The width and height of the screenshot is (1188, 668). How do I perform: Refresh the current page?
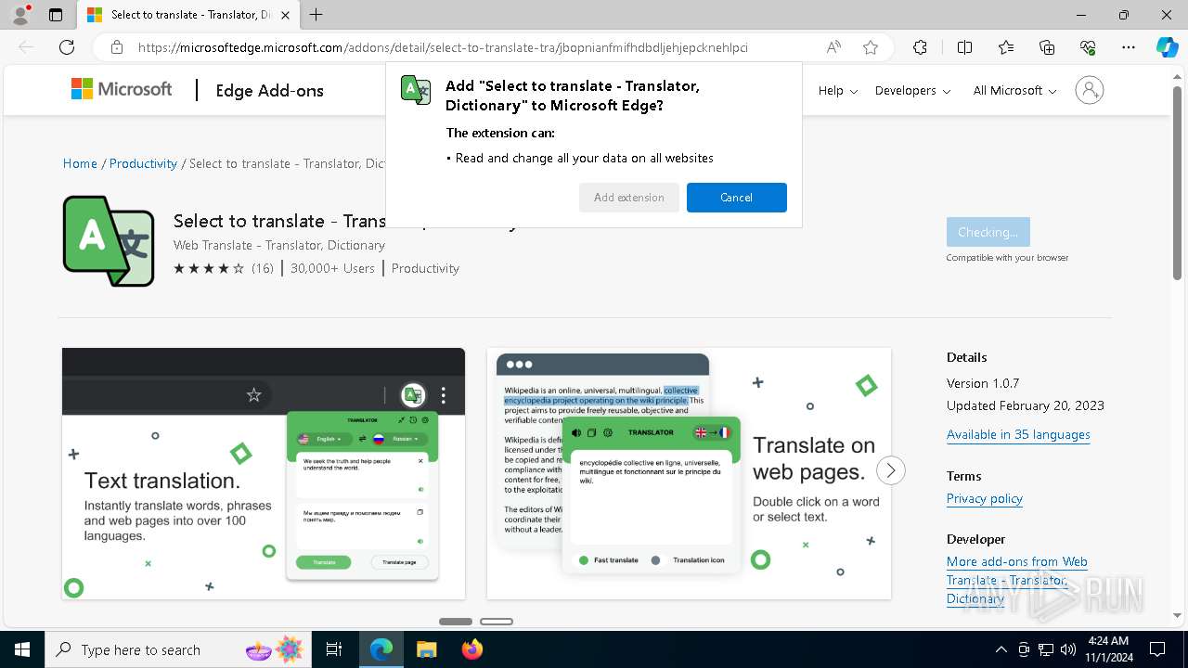[x=67, y=47]
